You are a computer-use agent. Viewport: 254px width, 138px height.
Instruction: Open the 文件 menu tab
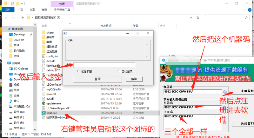pos(8,10)
